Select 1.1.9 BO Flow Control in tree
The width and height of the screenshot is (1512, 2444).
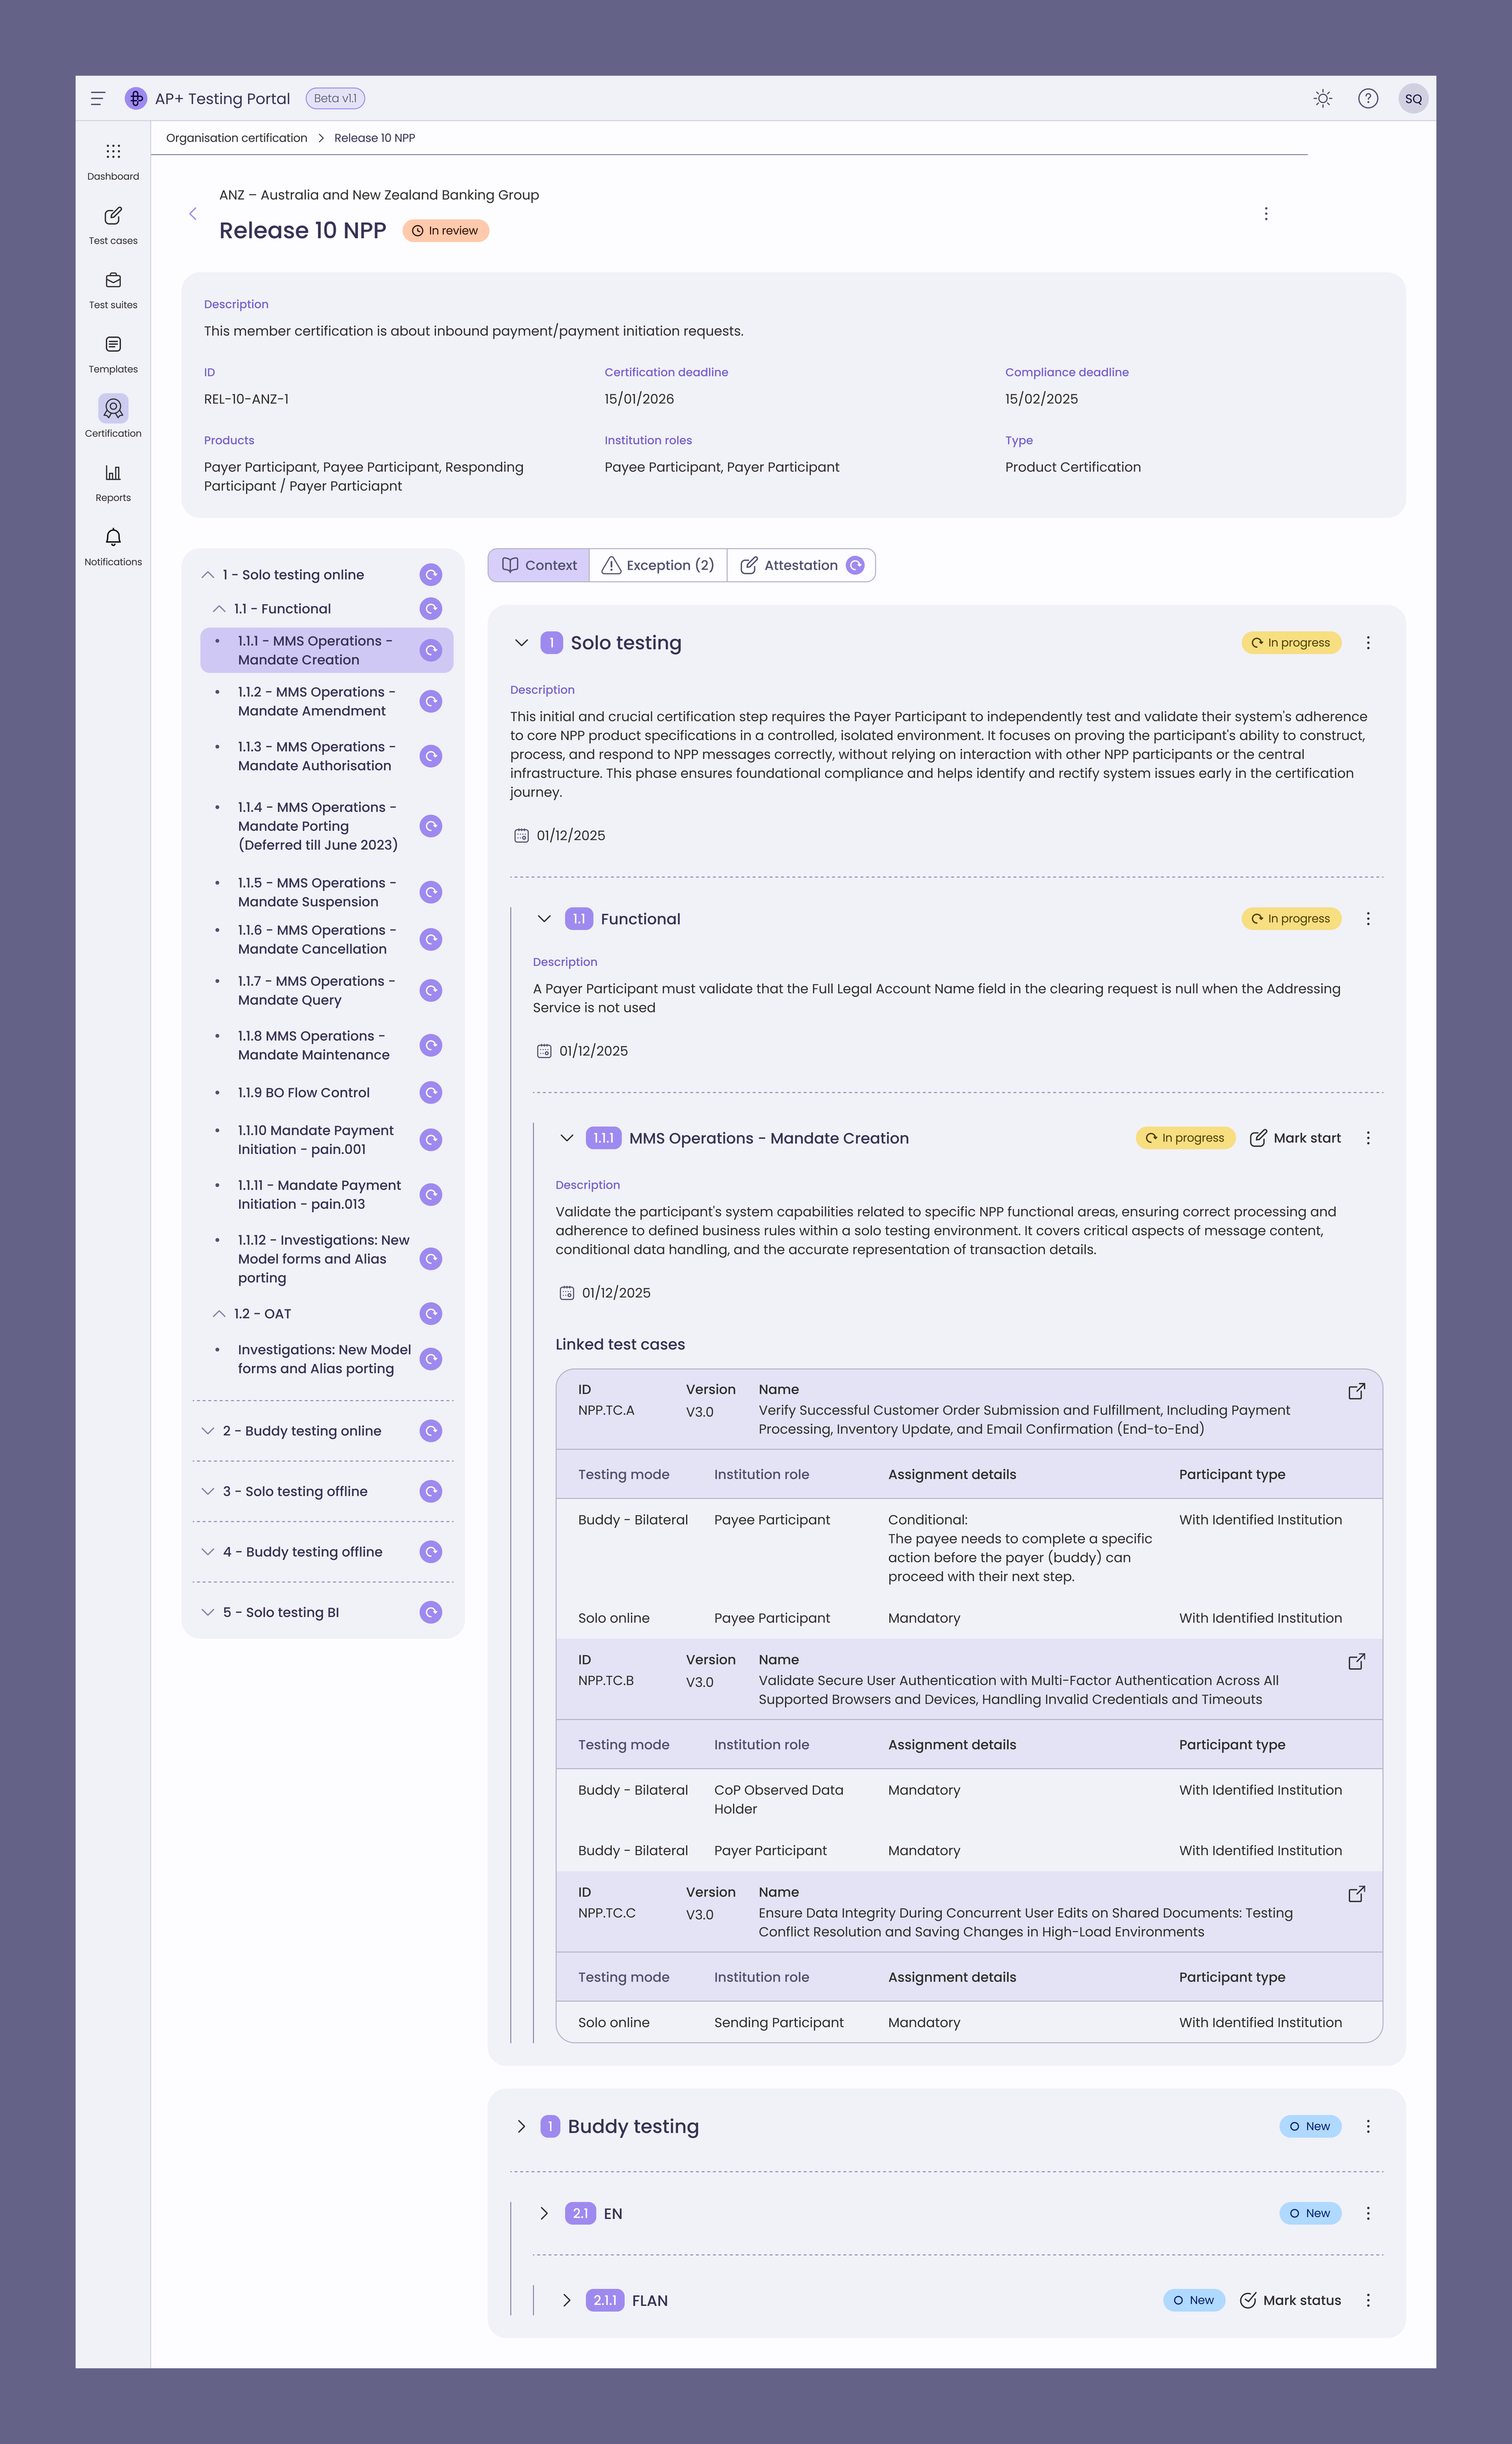tap(303, 1092)
